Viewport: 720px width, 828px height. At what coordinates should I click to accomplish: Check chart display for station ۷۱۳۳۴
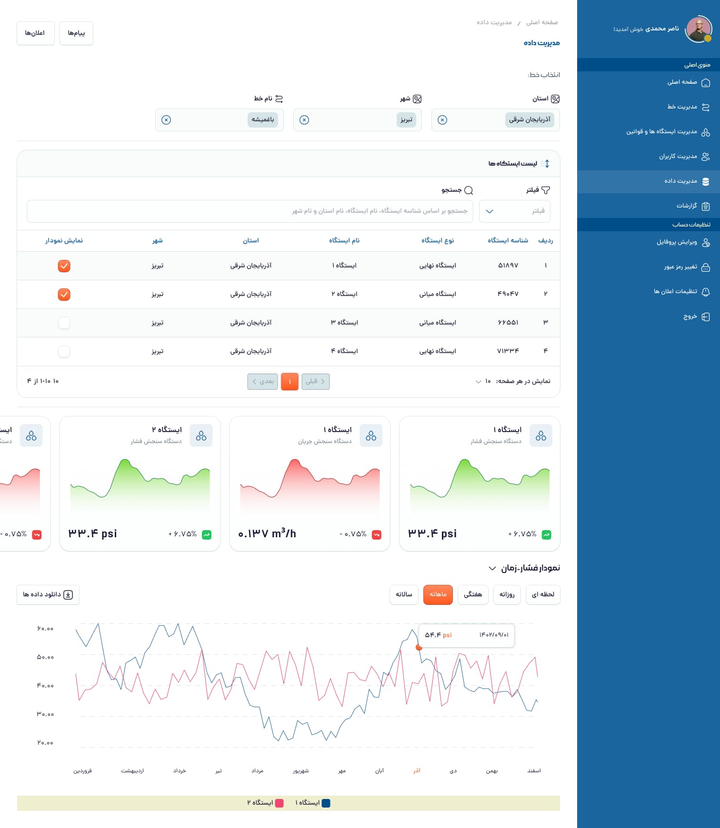coord(64,352)
